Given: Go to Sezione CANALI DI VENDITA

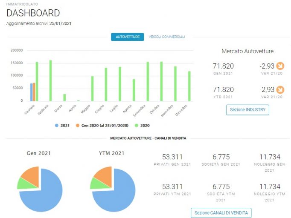Looking at the screenshot, I should click(x=221, y=213).
